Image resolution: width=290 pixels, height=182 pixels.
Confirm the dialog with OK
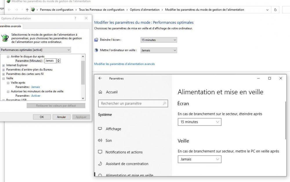point(42,117)
